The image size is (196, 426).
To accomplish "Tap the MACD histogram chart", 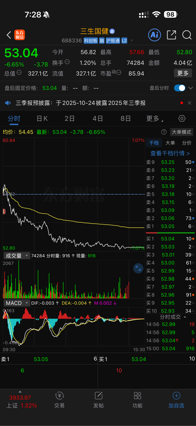I will [74, 327].
